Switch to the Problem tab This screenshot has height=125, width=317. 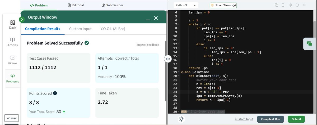tap(39, 5)
